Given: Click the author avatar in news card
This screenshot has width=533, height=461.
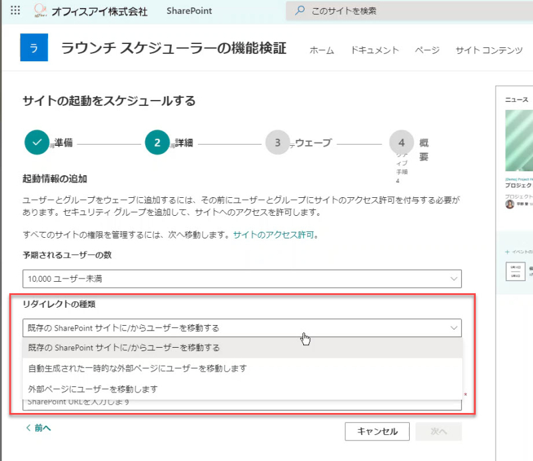Looking at the screenshot, I should point(509,204).
